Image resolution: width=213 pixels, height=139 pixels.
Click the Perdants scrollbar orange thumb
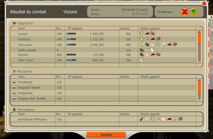tap(199, 87)
